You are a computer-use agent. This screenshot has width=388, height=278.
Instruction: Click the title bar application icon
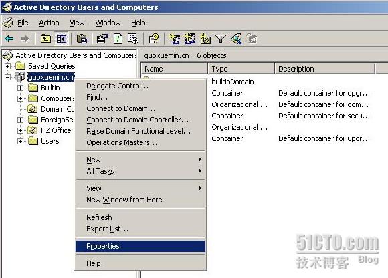[x=7, y=7]
